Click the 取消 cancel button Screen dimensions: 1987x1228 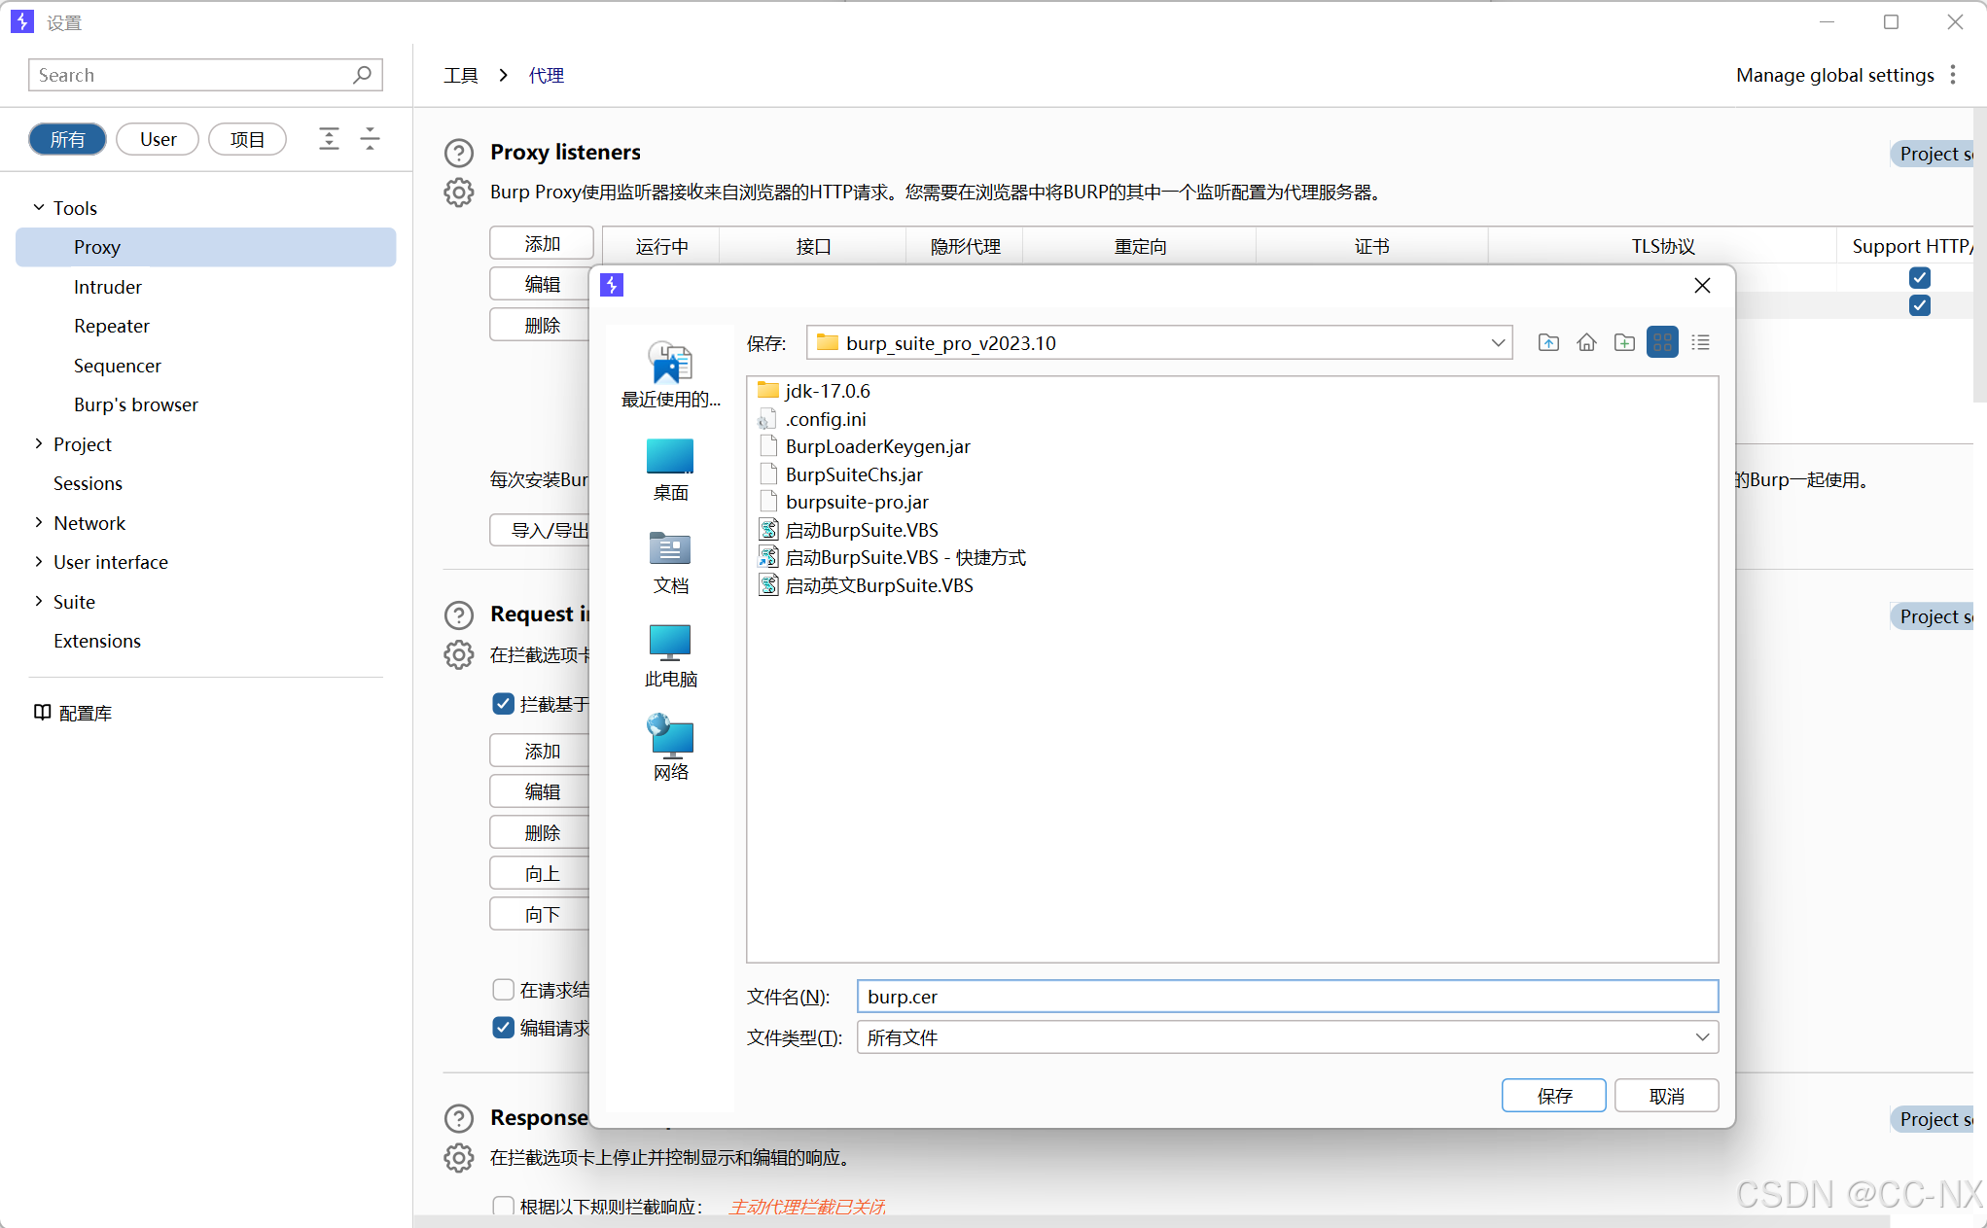pos(1666,1096)
